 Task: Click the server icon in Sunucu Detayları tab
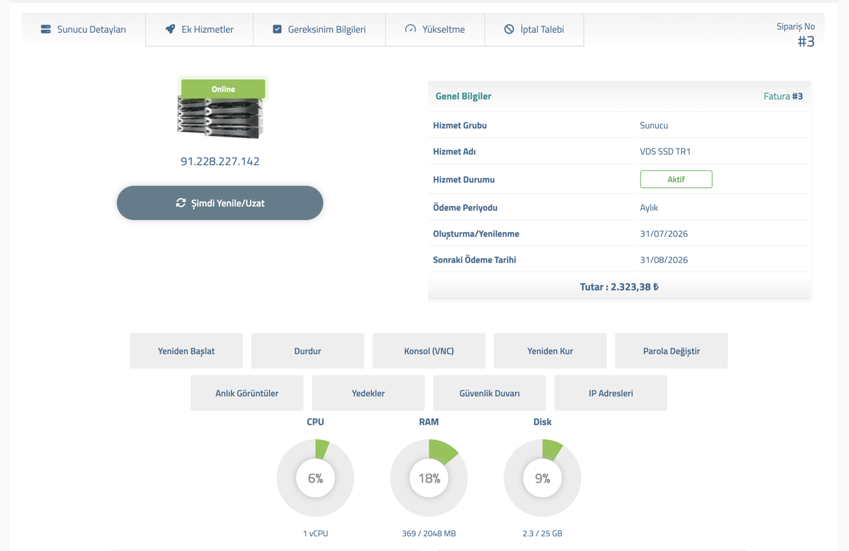click(x=46, y=29)
